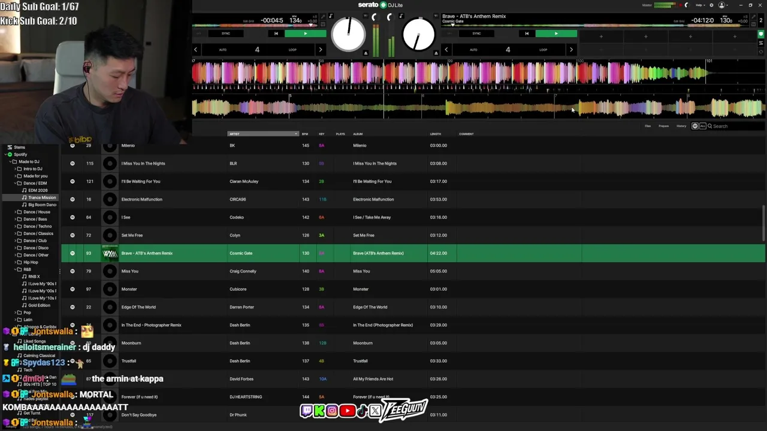Click the Instagram icon in stream overlay
This screenshot has width=767, height=431.
[x=332, y=411]
